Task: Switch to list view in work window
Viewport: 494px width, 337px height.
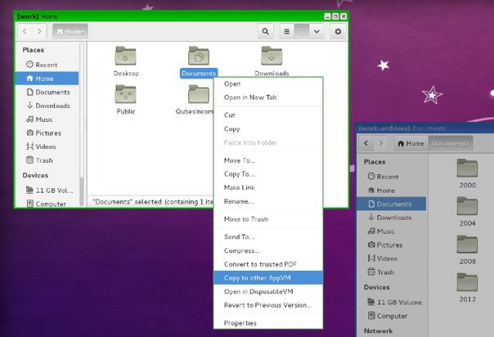Action: click(x=287, y=31)
